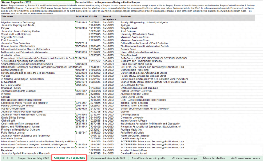This screenshot has height=161, width=264.
Task: Select the Khazanah Hukum cell
Action: (x=11, y=88)
